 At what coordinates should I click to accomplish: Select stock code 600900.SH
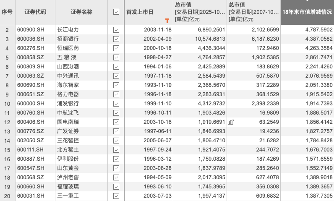[31, 30]
